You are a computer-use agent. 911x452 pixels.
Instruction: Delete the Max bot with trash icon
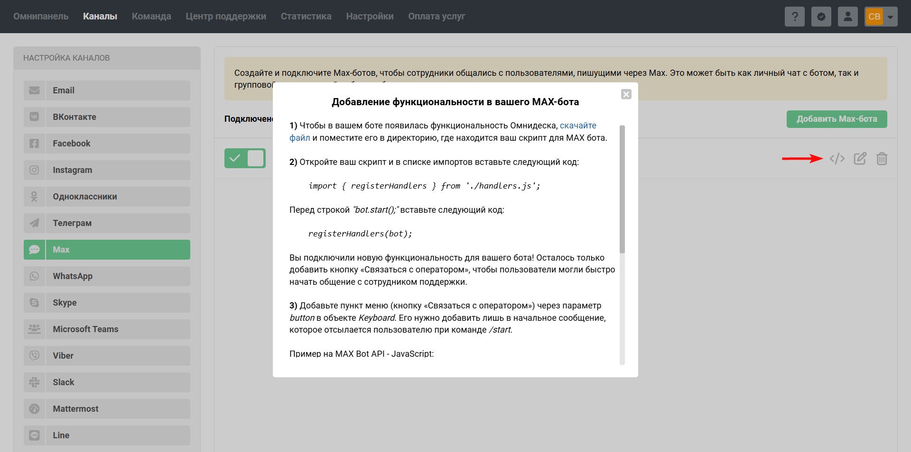point(882,158)
